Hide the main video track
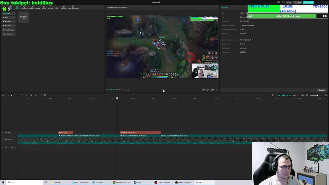The height and width of the screenshot is (185, 329). [x=9, y=139]
